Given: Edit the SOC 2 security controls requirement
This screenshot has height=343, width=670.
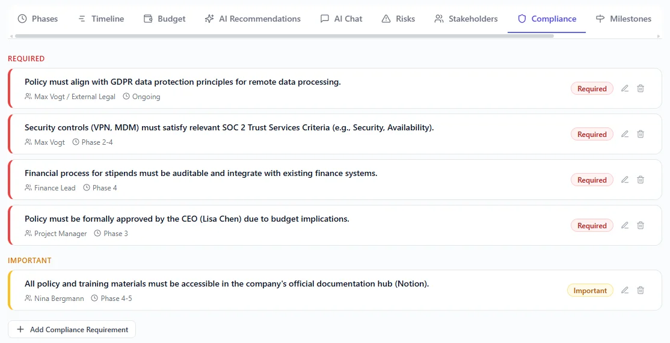Looking at the screenshot, I should tap(625, 134).
